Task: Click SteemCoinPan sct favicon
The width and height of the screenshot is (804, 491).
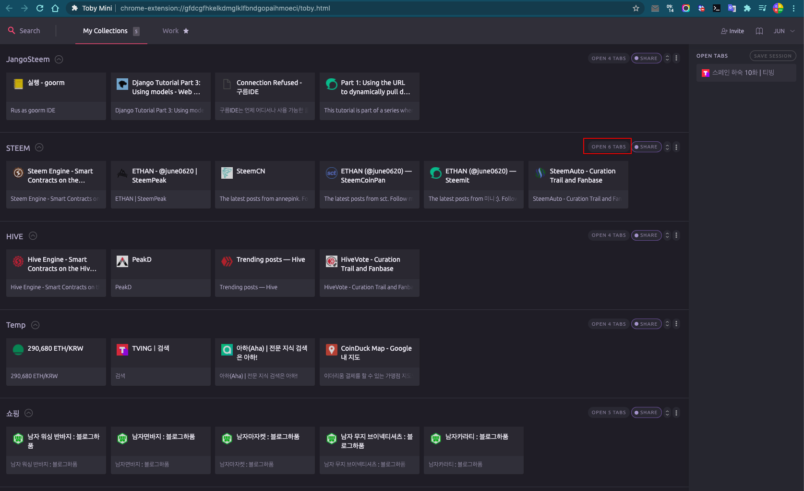Action: [332, 173]
